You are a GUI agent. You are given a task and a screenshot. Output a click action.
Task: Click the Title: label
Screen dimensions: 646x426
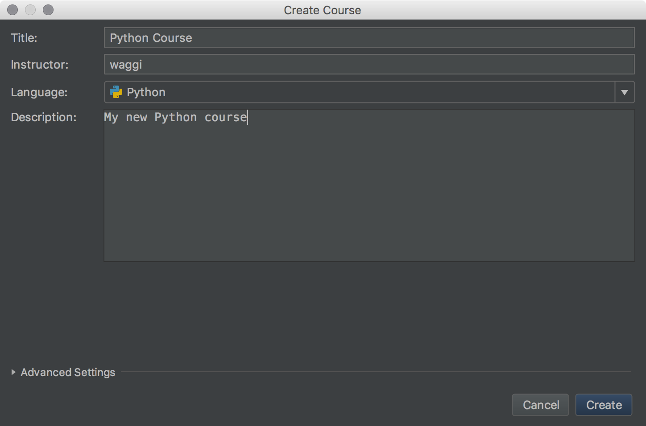24,38
